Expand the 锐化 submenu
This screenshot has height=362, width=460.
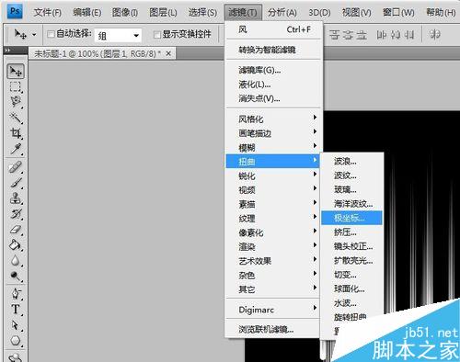pos(272,175)
